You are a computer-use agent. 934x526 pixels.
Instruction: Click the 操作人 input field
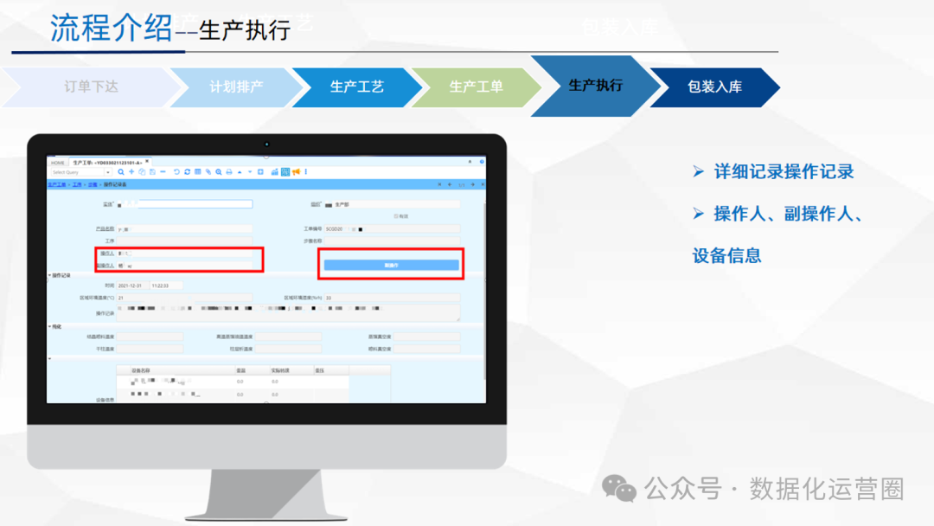(185, 253)
